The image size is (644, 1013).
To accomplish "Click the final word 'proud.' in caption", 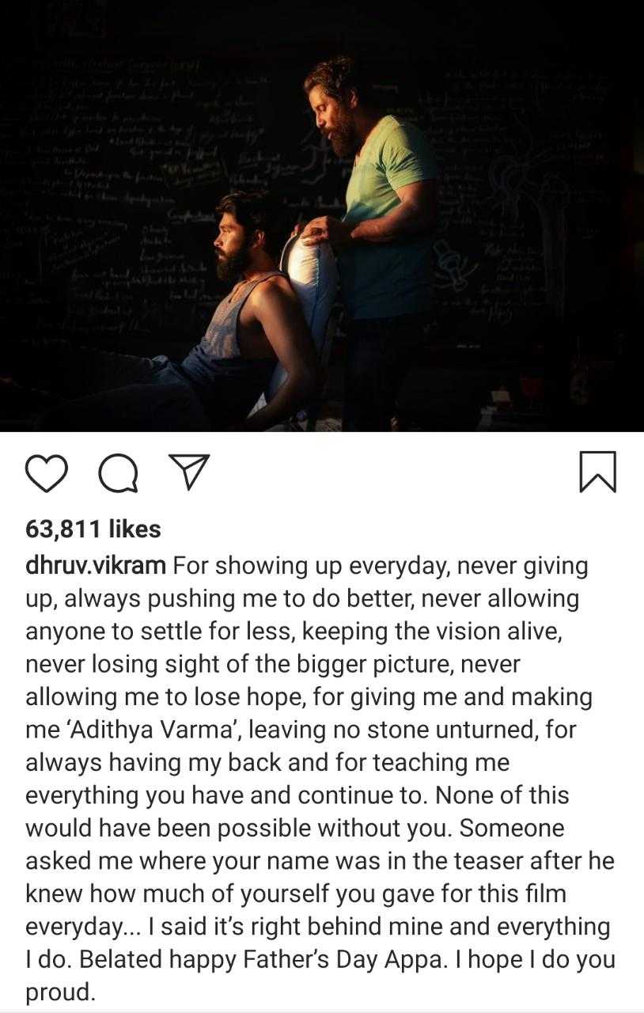I will [61, 992].
